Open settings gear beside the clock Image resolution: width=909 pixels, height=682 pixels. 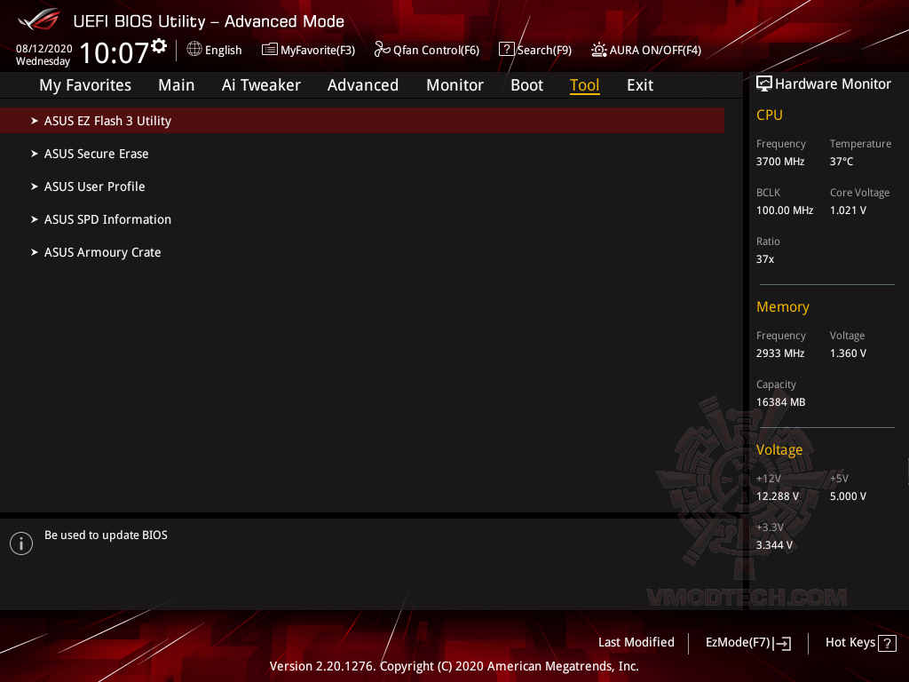coord(159,46)
